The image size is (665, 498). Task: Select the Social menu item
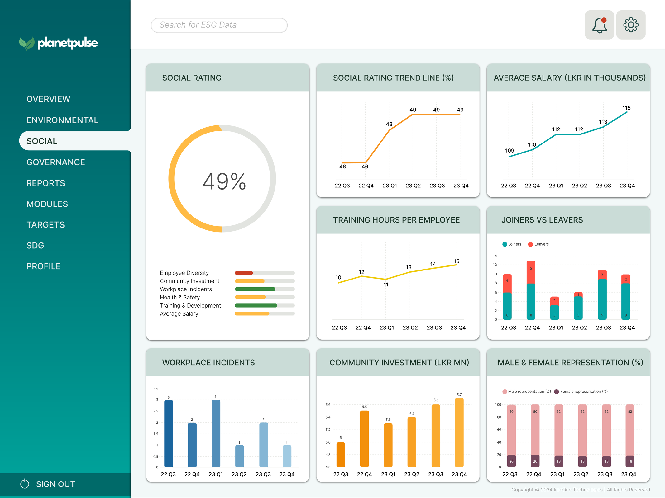click(x=75, y=141)
